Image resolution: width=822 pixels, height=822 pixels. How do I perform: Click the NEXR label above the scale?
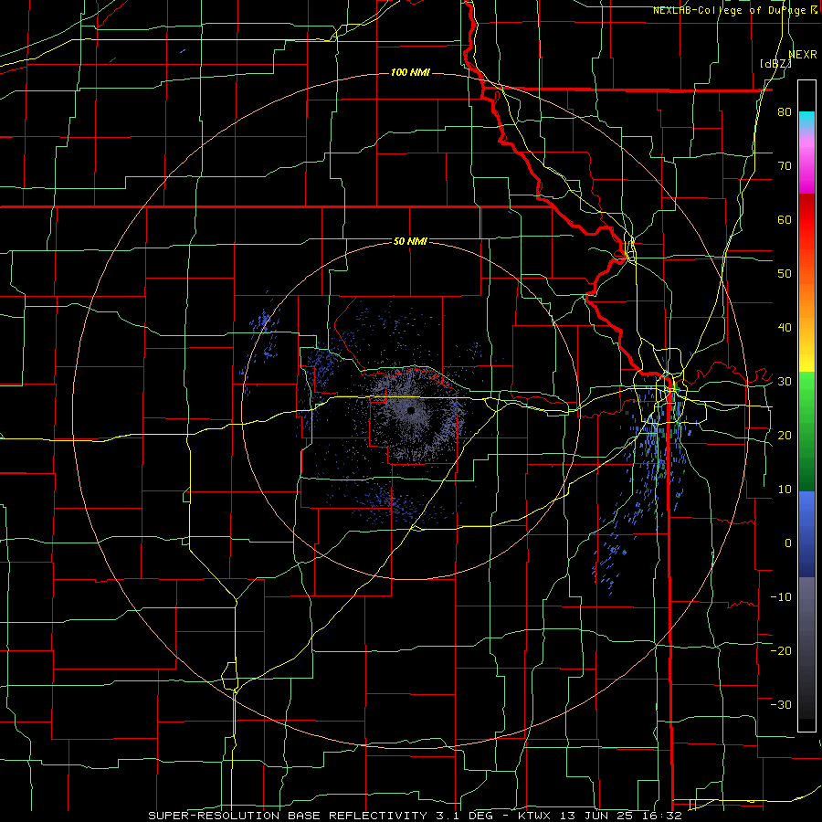(x=803, y=54)
